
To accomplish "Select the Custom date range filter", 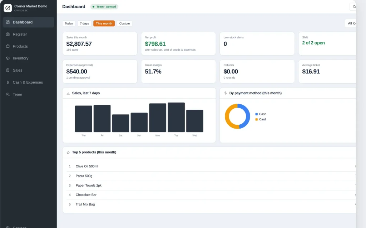I will click(124, 23).
